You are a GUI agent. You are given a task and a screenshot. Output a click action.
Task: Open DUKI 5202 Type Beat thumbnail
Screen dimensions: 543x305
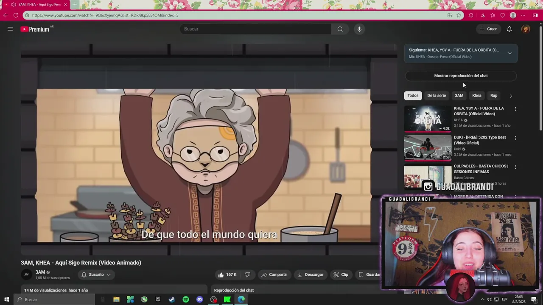tap(428, 147)
